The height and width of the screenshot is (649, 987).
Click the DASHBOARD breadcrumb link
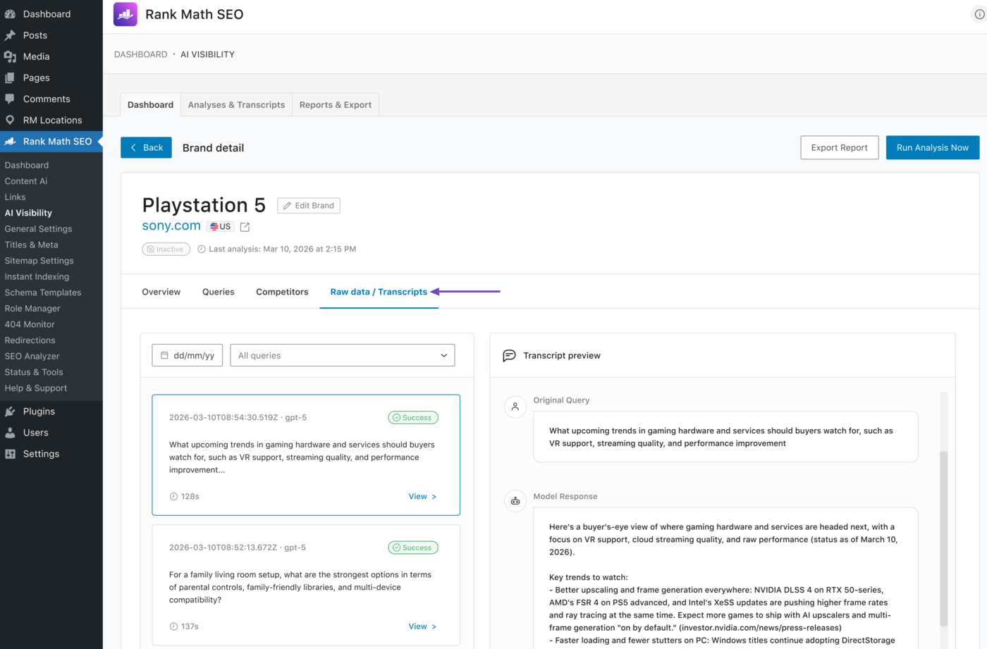(141, 54)
